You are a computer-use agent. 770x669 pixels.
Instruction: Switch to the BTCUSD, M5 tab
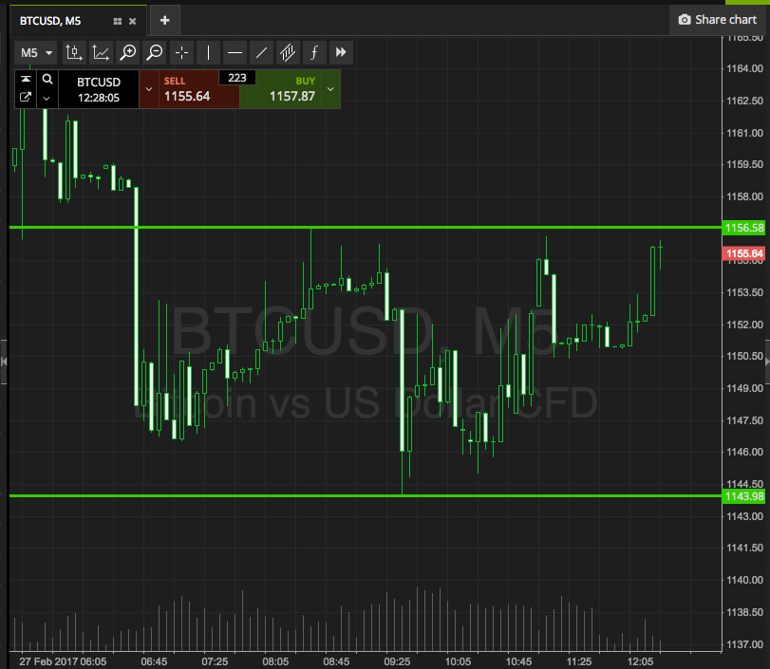point(50,21)
